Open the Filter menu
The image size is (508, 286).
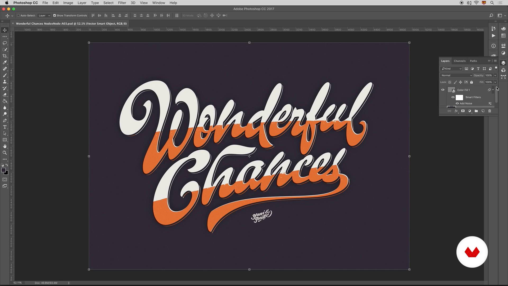click(x=122, y=3)
